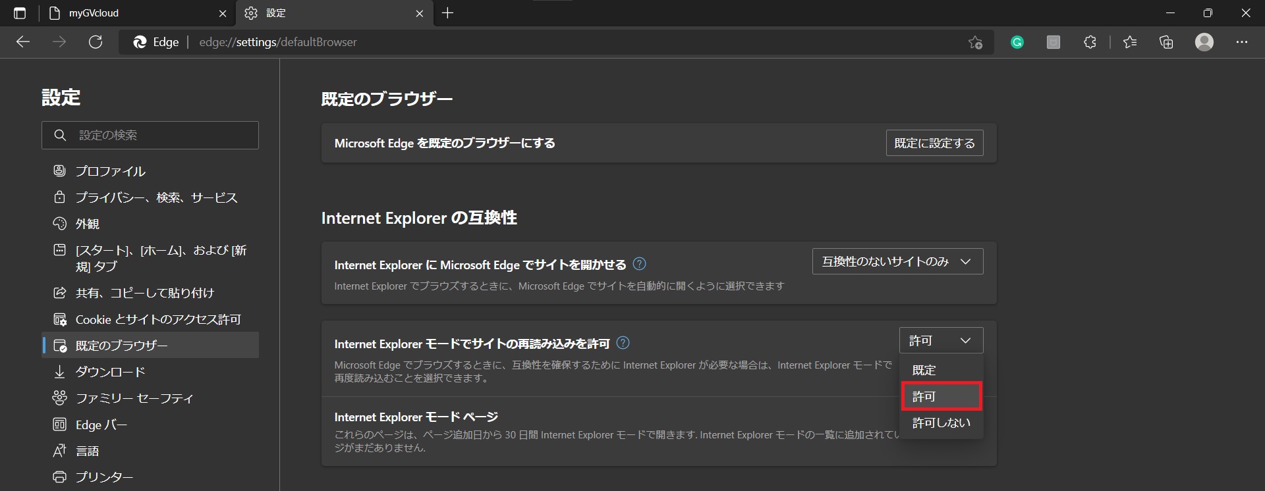Open 共有、コピーして貼り付け settings
The width and height of the screenshot is (1265, 491).
[150, 293]
